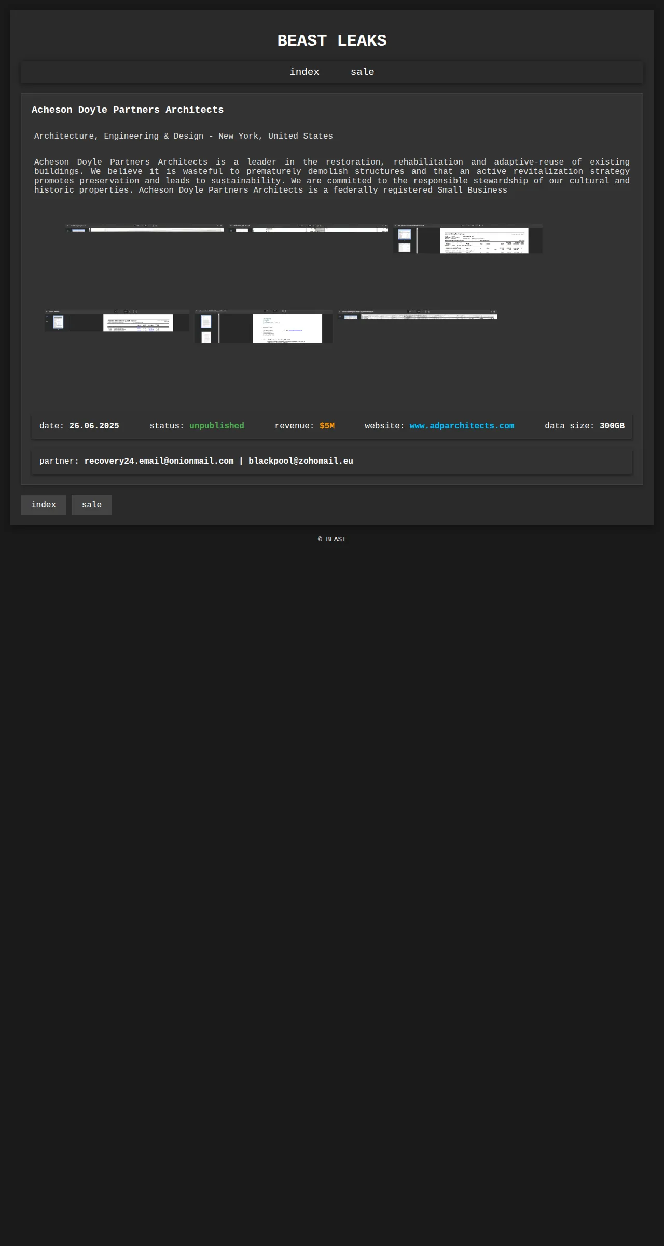Open the index link in top navigation
Viewport: 664px width, 1246px height.
tap(305, 72)
